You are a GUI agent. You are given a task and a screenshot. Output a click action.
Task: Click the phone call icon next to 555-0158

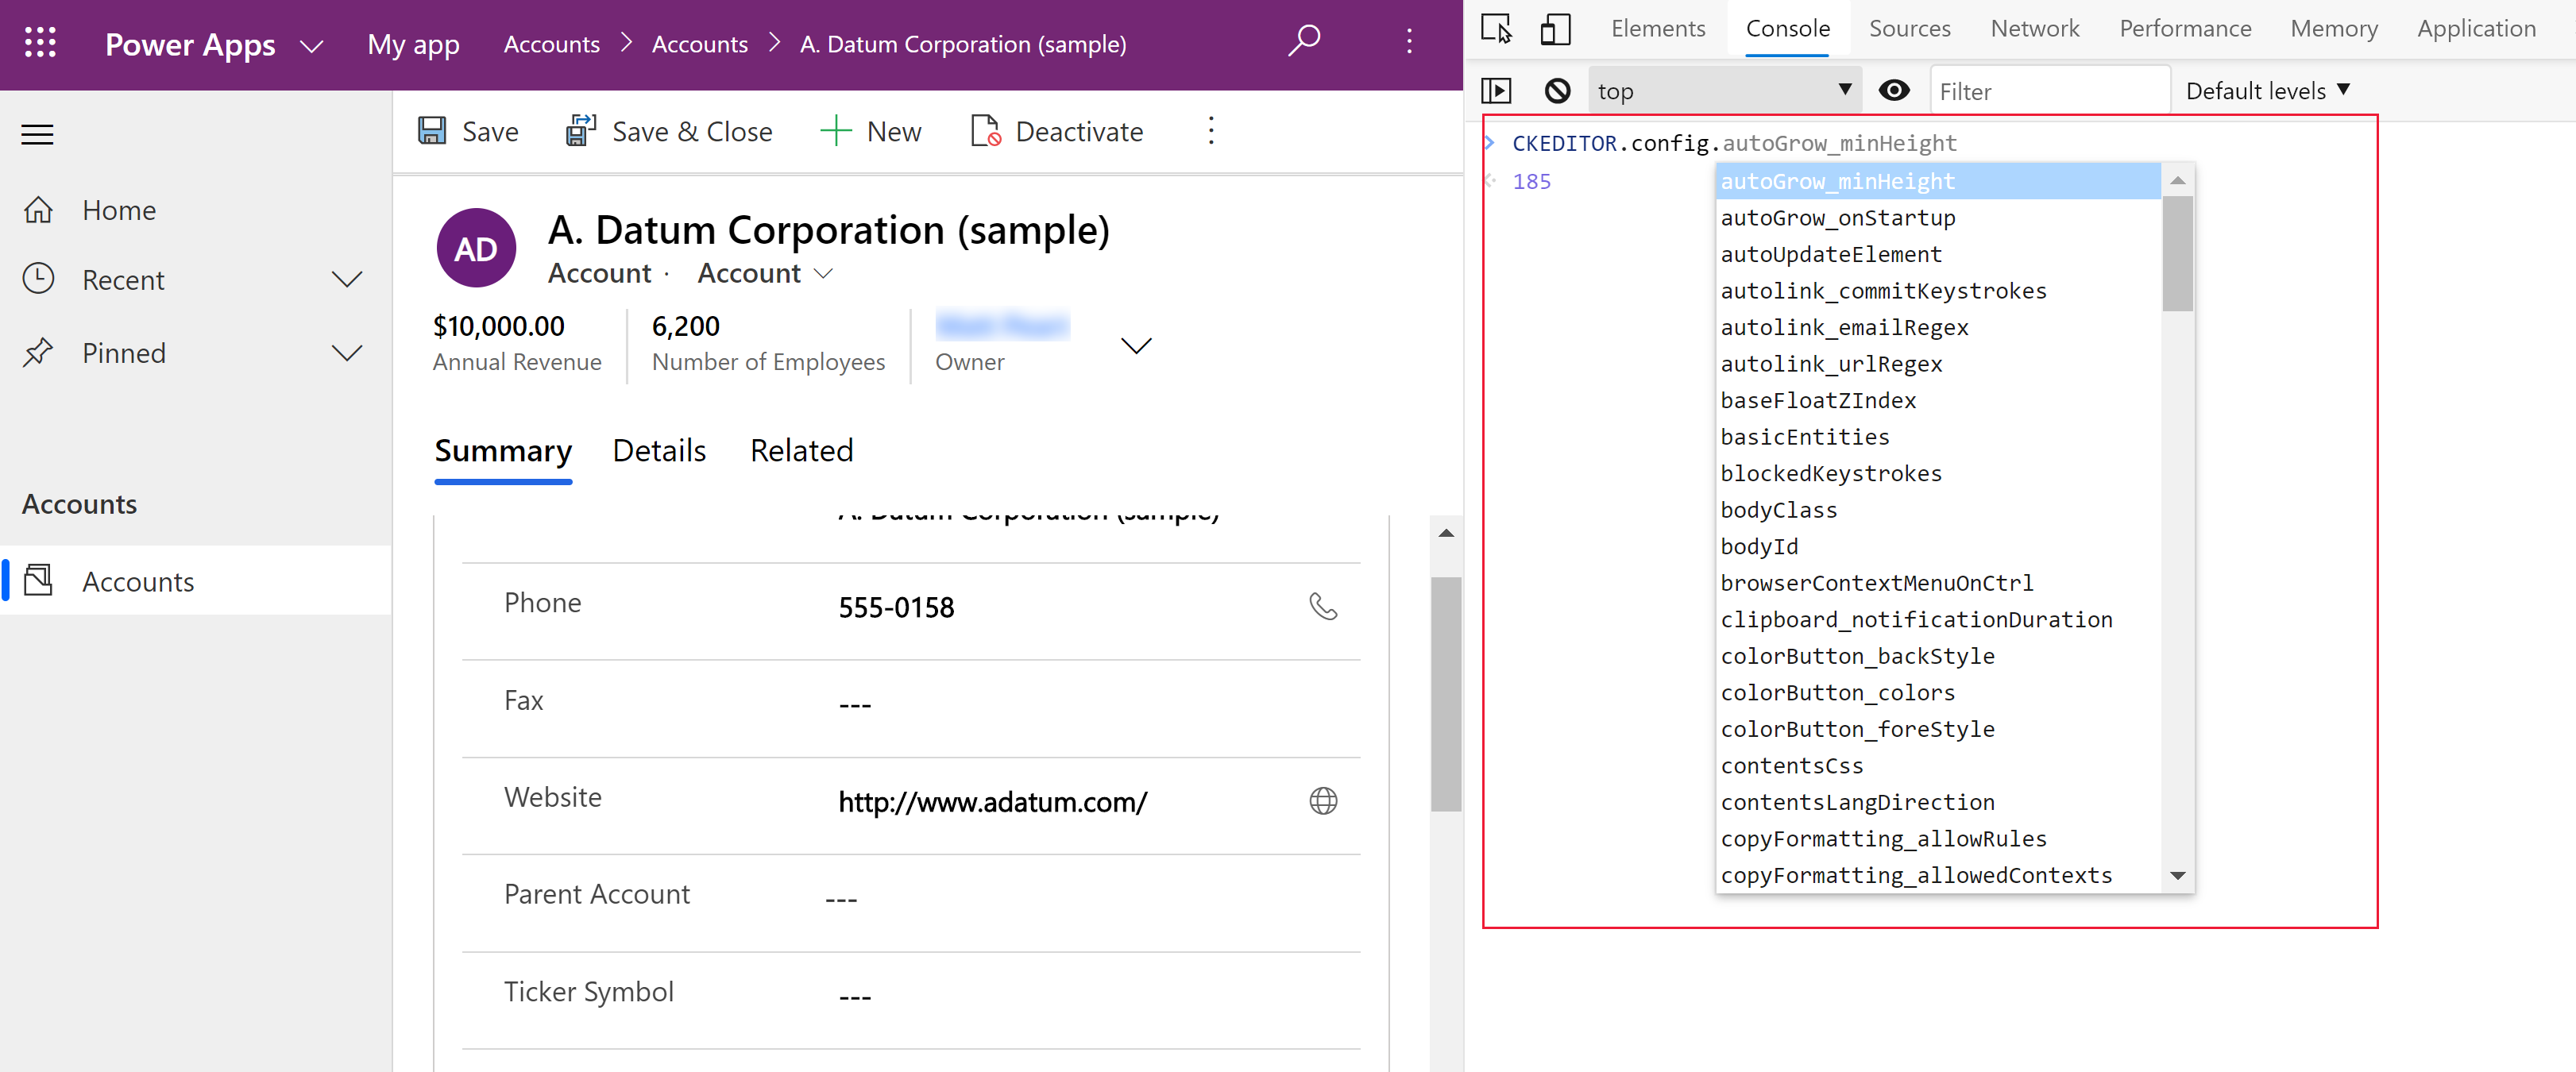[x=1326, y=606]
